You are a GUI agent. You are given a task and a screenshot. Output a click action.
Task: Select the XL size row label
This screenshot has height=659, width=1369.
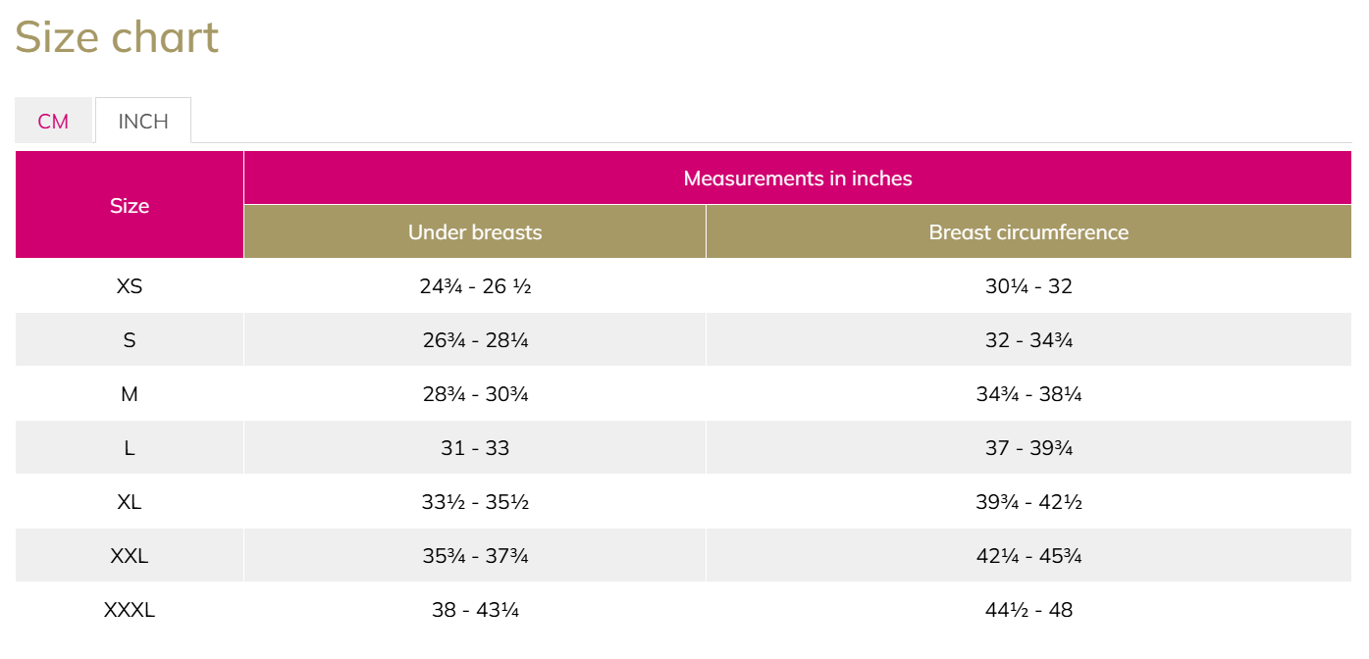click(130, 502)
